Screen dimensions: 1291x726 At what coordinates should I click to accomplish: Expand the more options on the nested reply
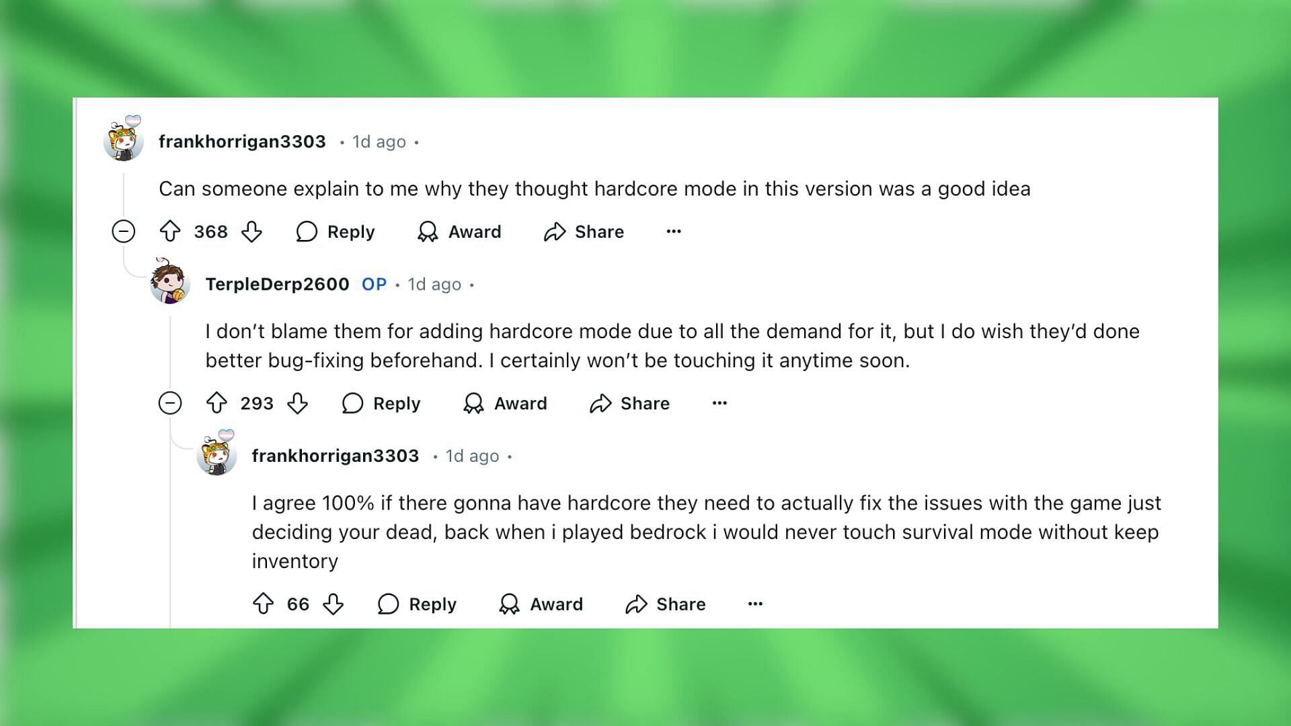pyautogui.click(x=754, y=604)
